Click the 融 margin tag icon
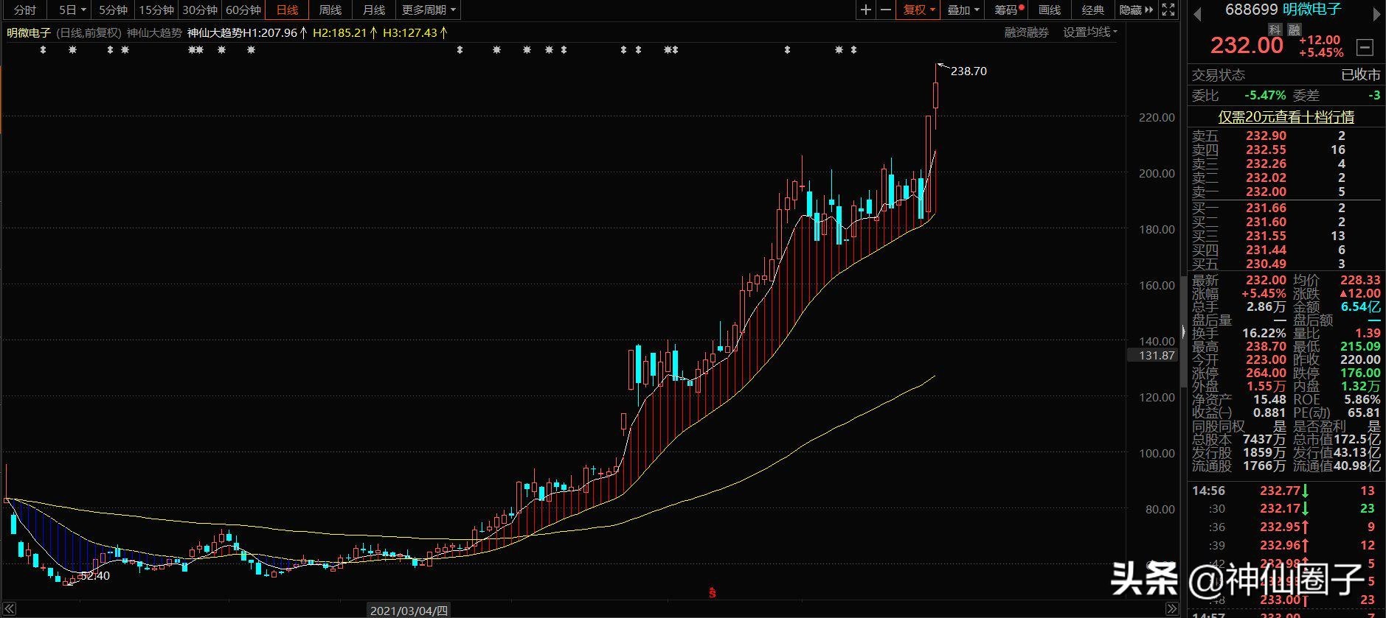Screen dimensions: 1386x618 click(1295, 29)
